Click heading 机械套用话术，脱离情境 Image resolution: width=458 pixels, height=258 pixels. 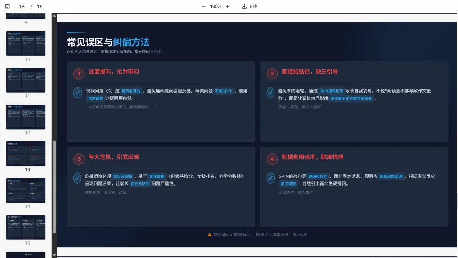[x=312, y=157]
